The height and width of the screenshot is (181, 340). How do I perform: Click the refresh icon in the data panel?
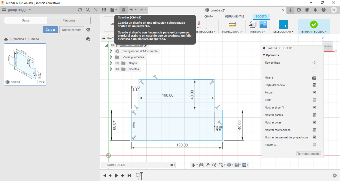[x=80, y=10]
